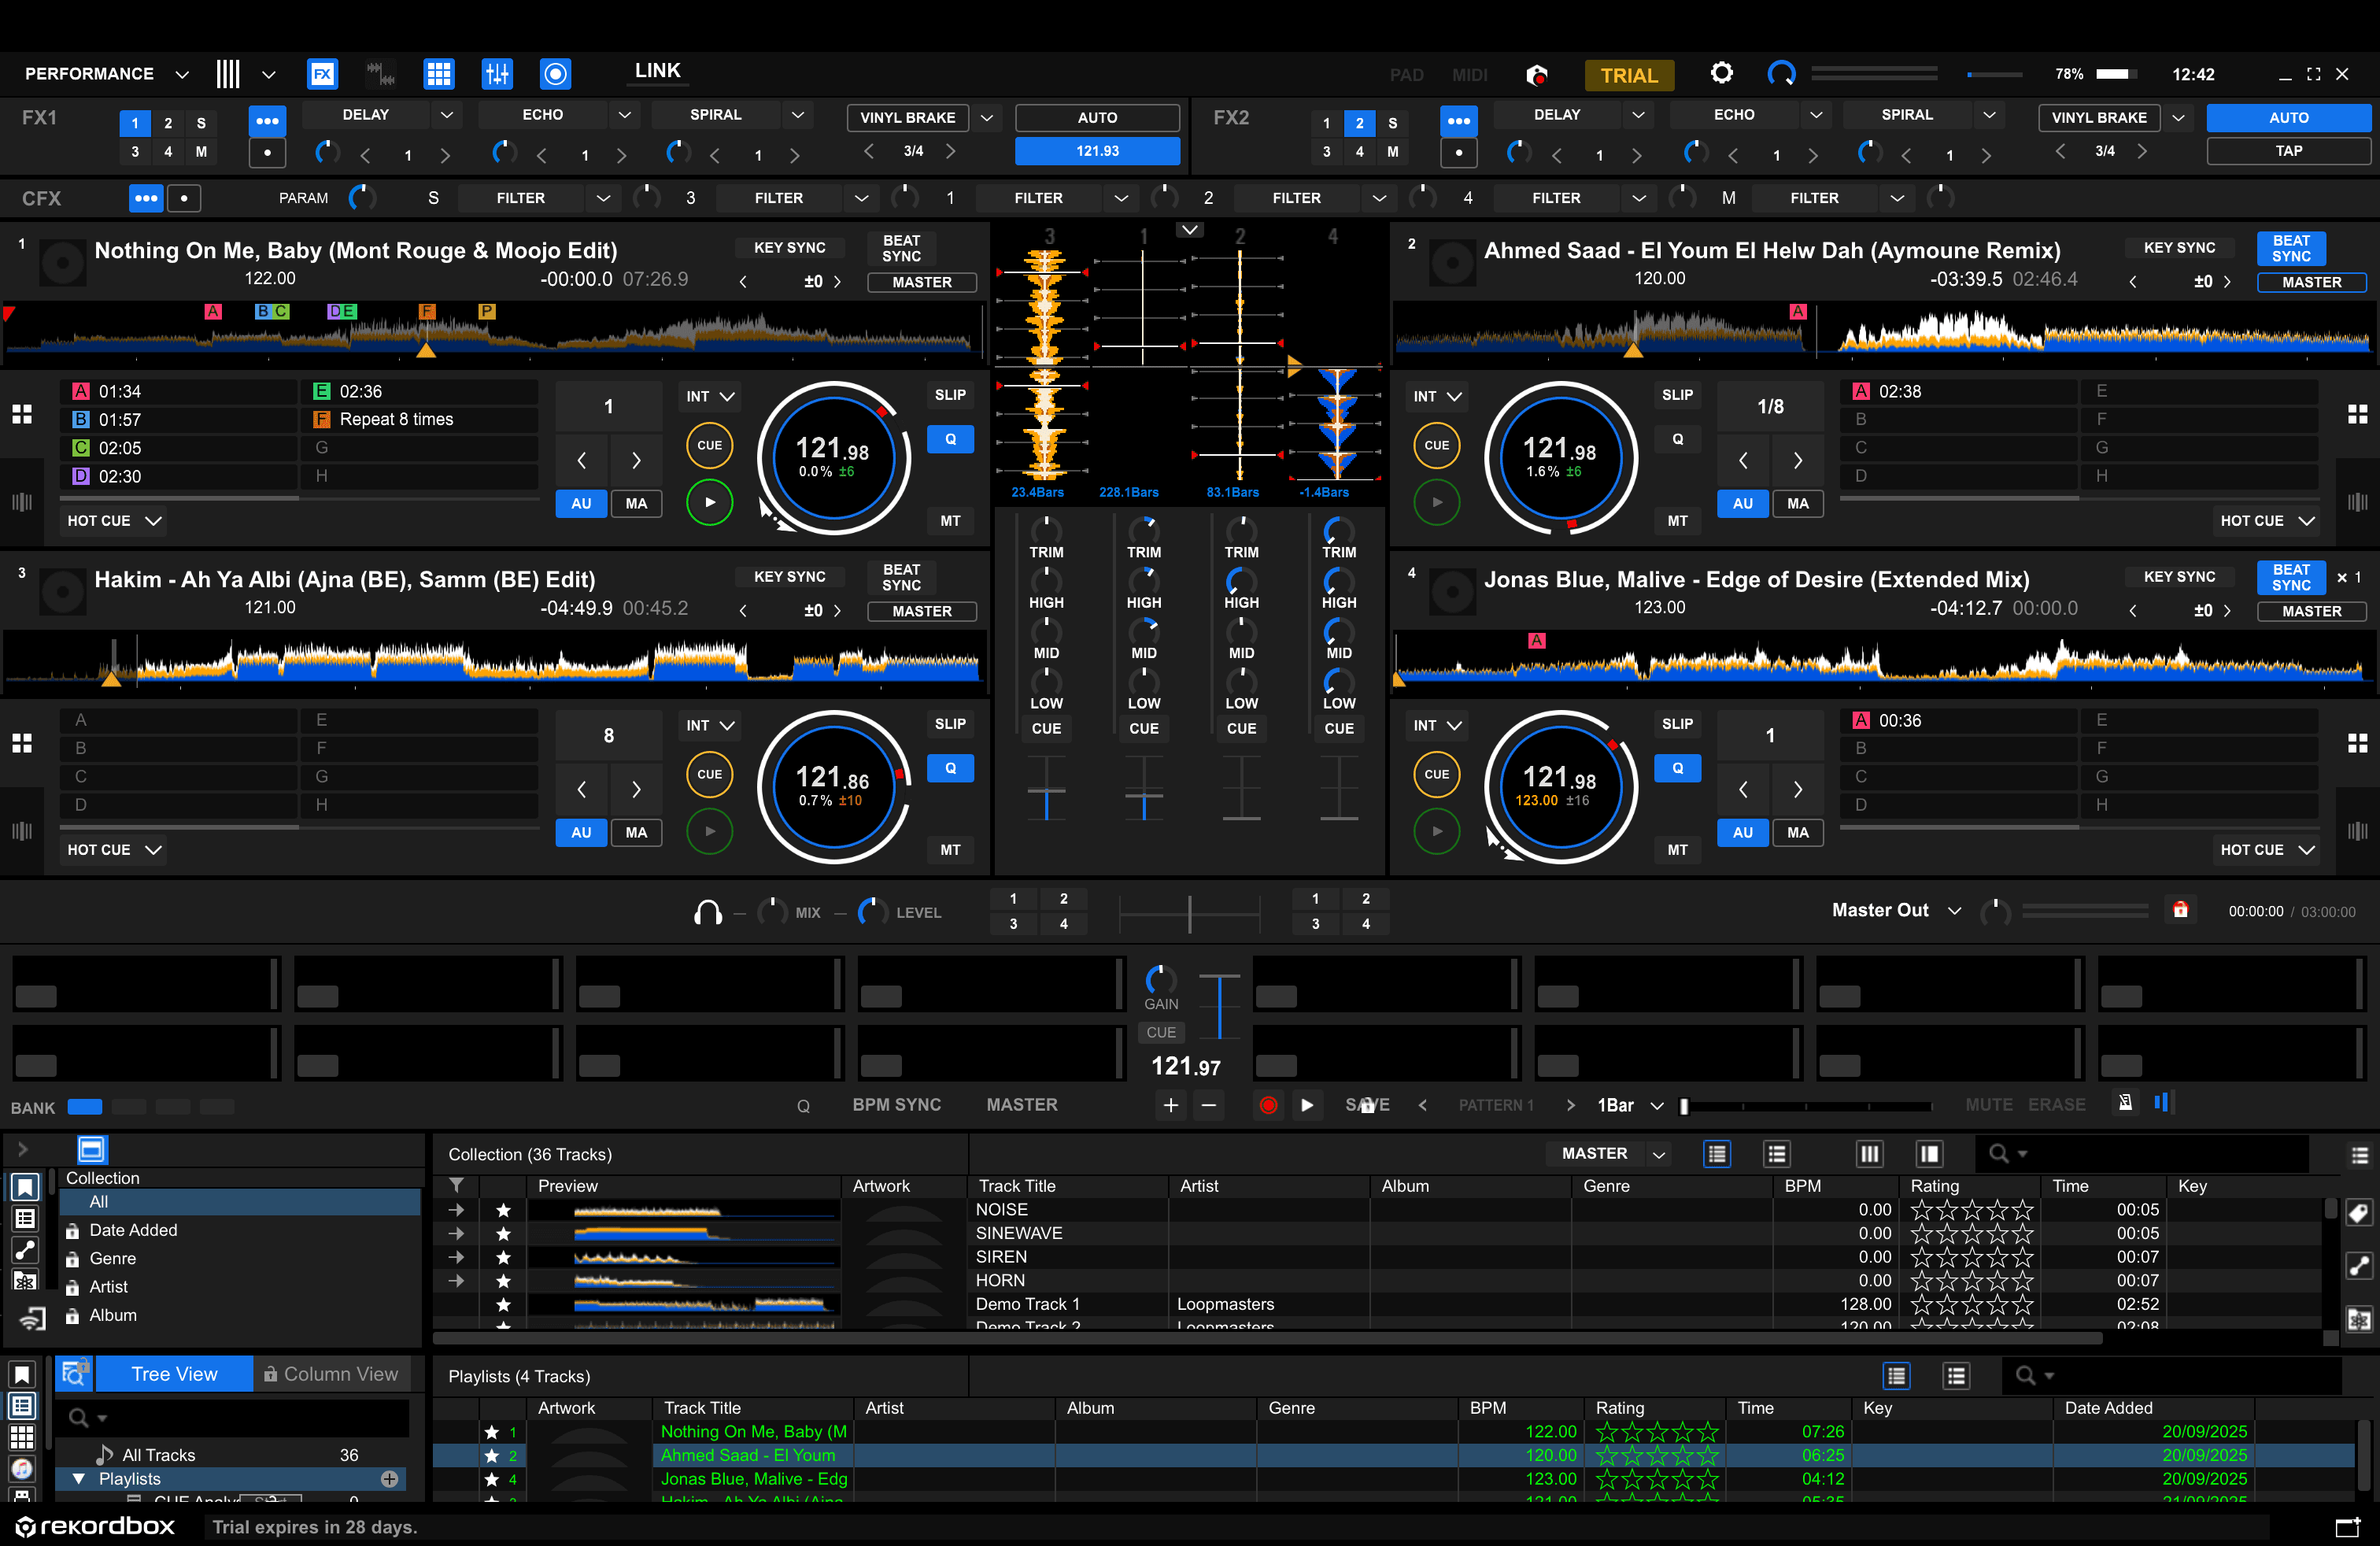Click the settings gear icon
This screenshot has width=2380, height=1546.
coord(1721,73)
